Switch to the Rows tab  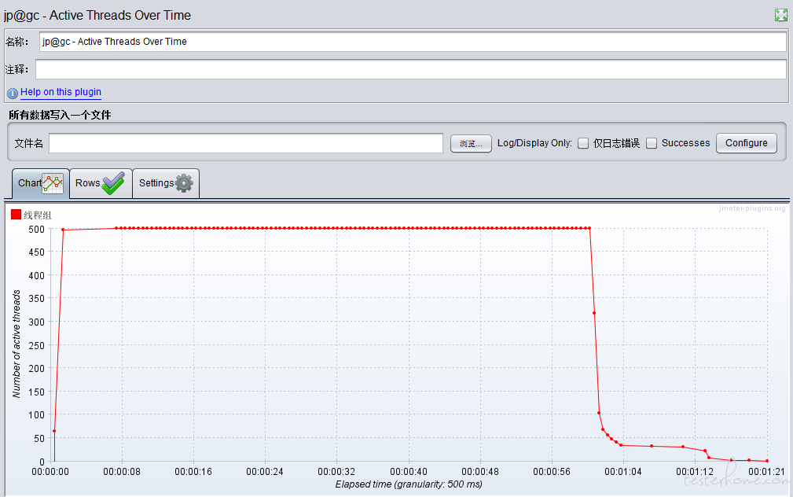pyautogui.click(x=100, y=183)
